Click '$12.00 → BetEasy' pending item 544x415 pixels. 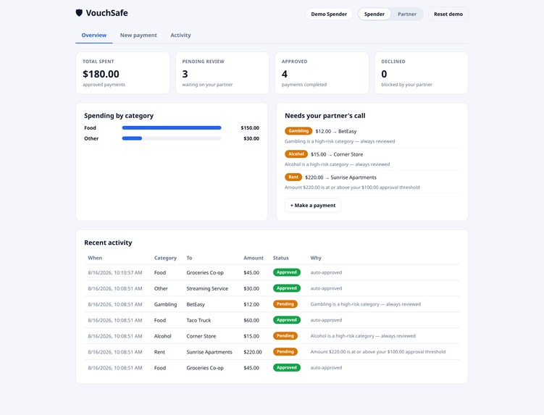pos(336,131)
